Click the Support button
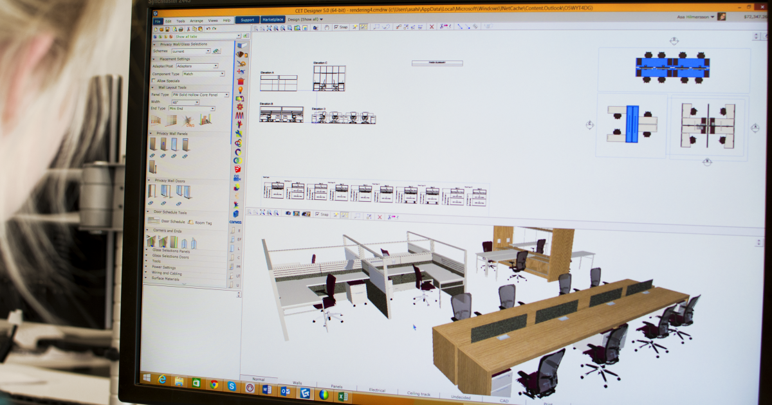 [x=247, y=19]
